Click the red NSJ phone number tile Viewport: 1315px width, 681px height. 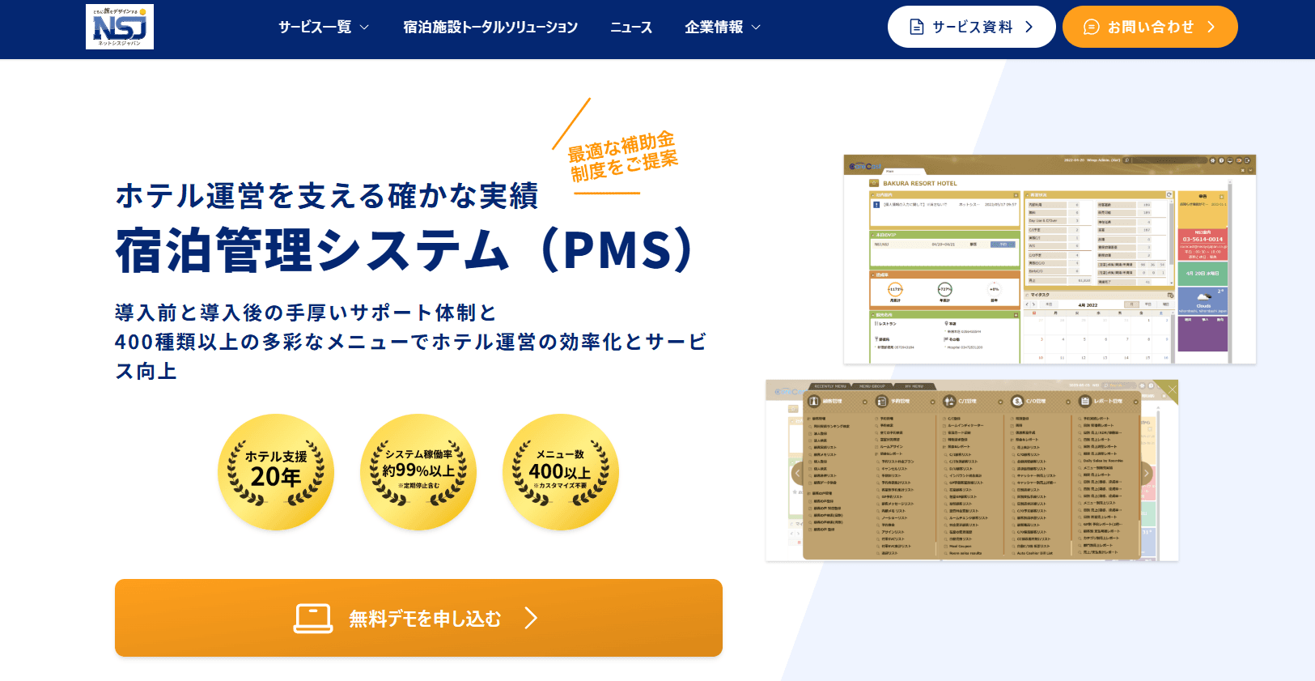click(1203, 245)
